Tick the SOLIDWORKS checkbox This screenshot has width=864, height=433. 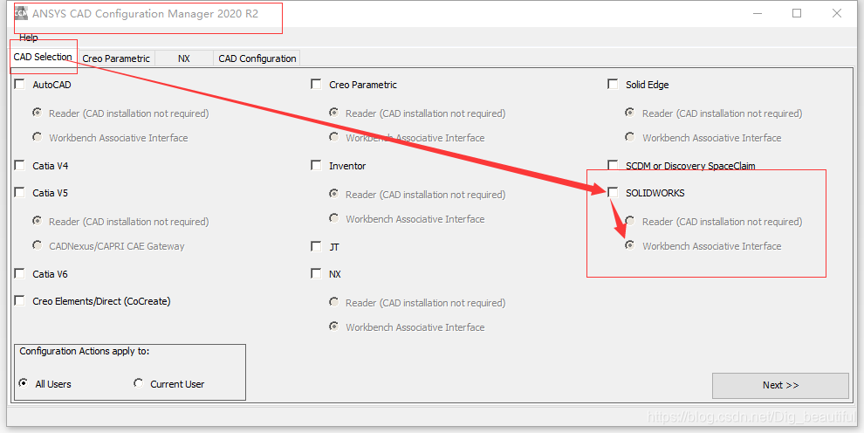pyautogui.click(x=613, y=192)
